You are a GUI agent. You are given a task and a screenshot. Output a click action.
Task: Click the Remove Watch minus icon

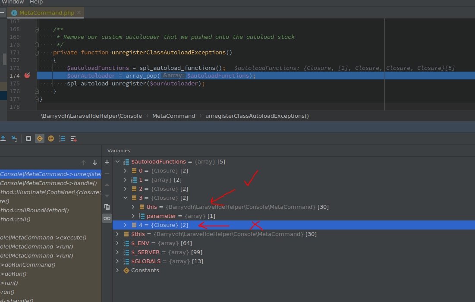pyautogui.click(x=107, y=173)
